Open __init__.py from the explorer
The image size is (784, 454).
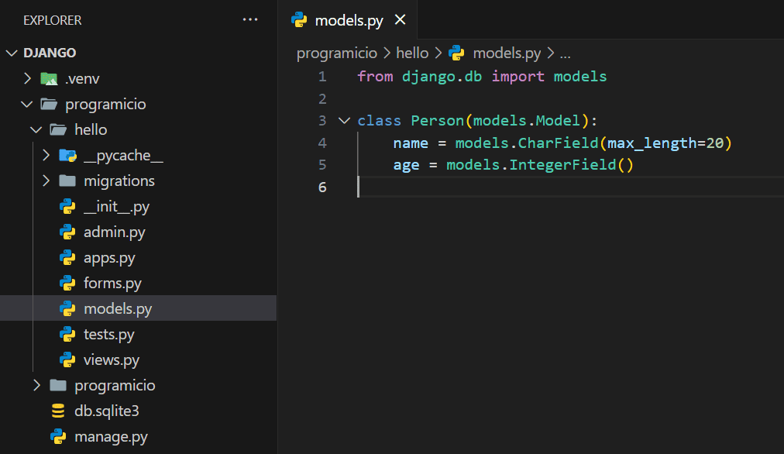coord(116,207)
